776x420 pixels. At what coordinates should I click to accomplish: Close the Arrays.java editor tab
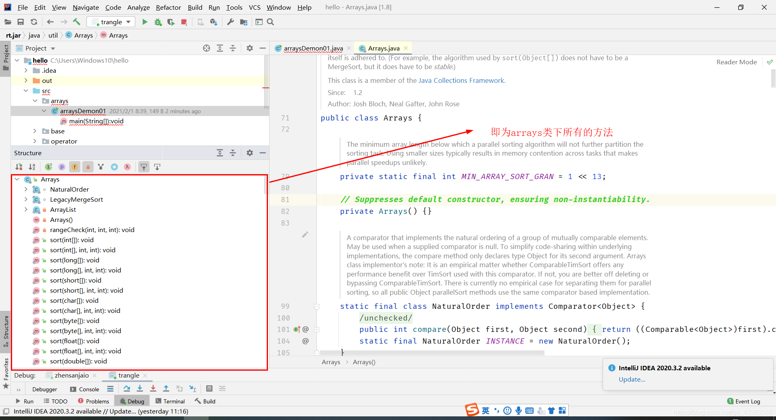406,48
